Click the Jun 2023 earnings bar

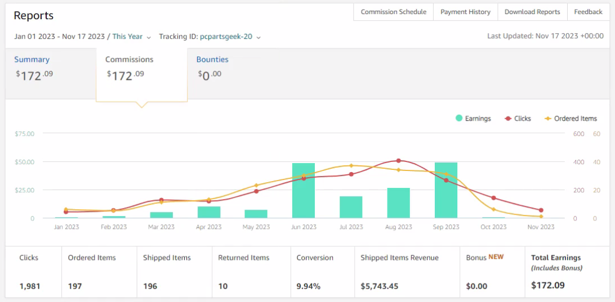[304, 190]
